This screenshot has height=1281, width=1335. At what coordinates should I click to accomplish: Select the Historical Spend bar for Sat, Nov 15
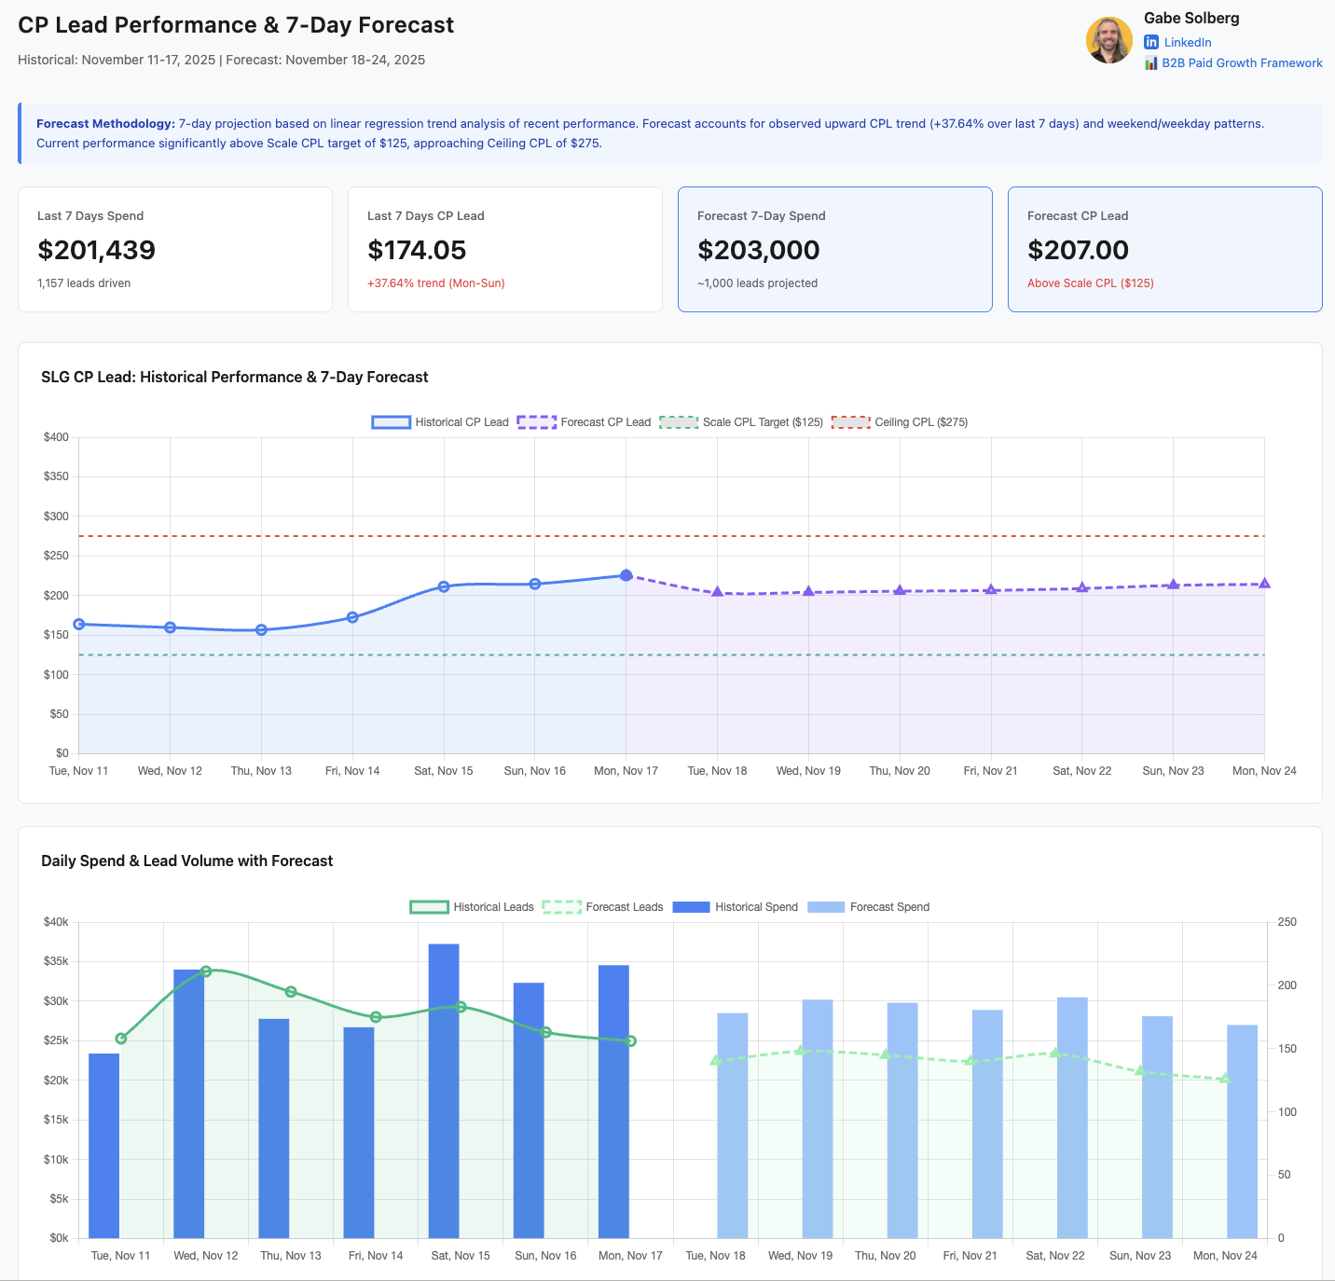coord(444,1091)
